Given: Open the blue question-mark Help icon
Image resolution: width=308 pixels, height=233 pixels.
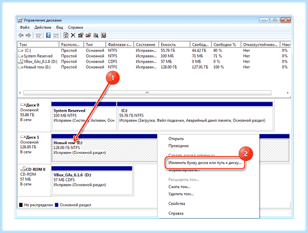Looking at the screenshot, I should [48, 35].
